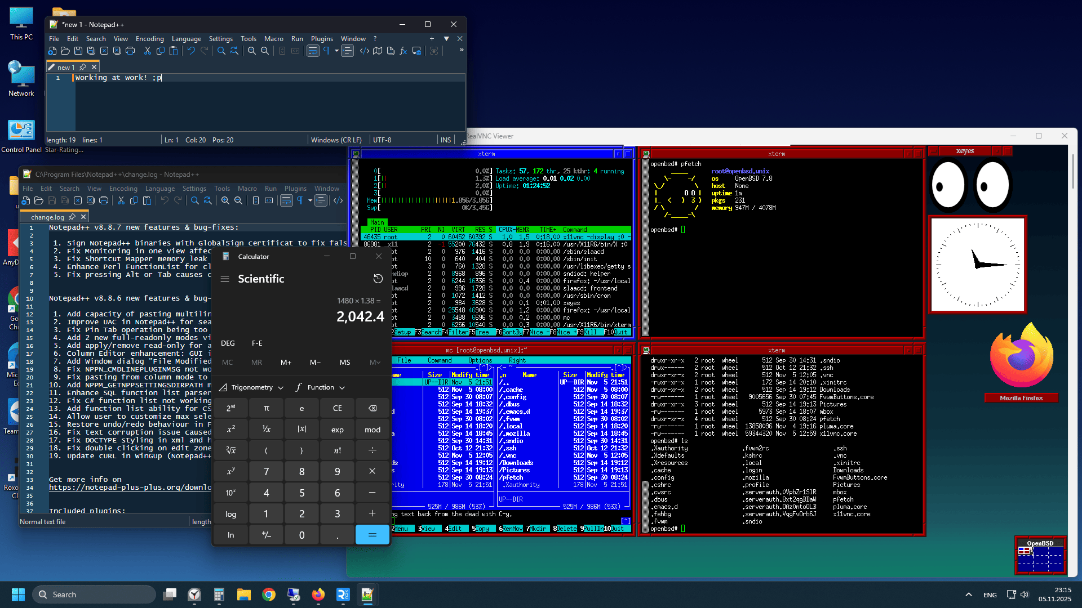Click the Save icon in new 1 Notepad++ toolbar

coord(78,51)
